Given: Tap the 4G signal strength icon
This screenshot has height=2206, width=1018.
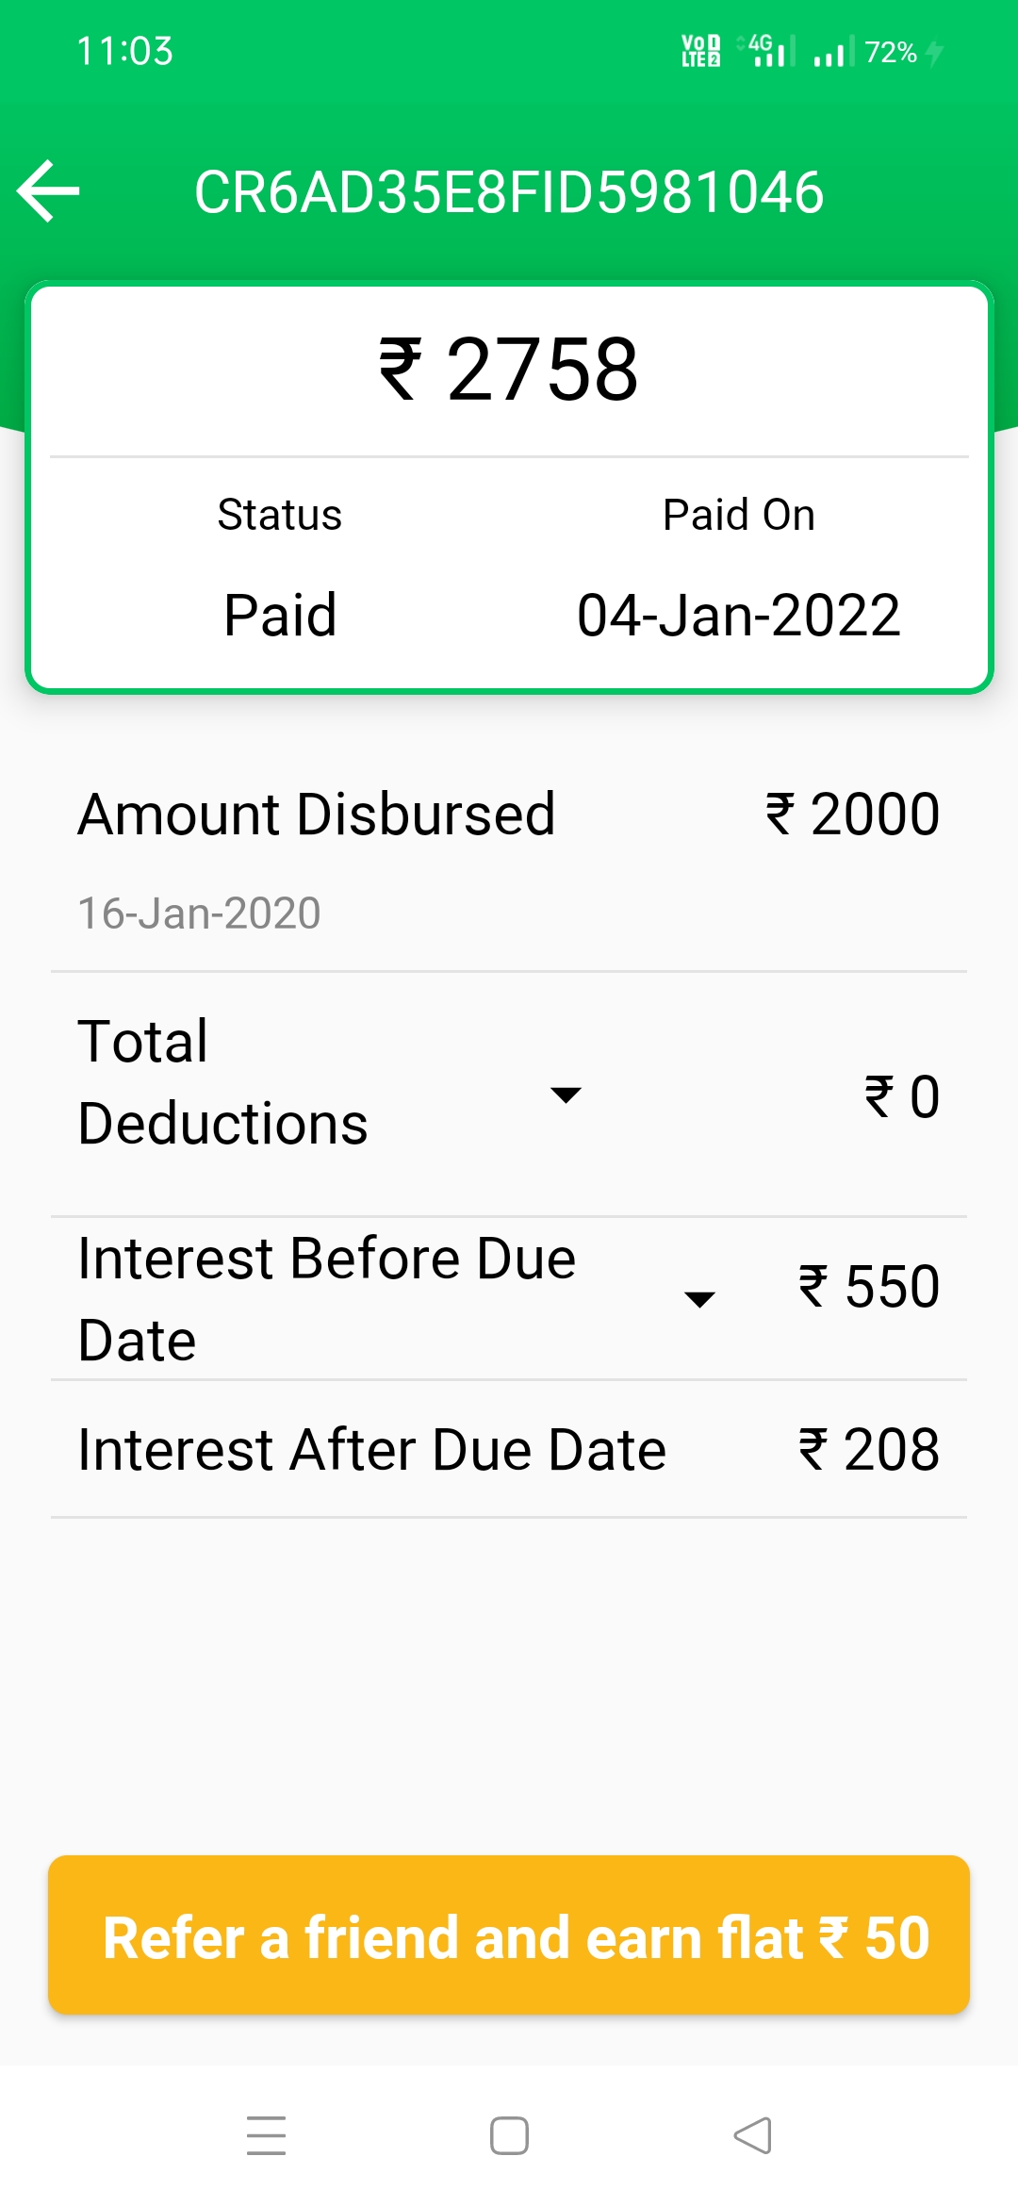Looking at the screenshot, I should (768, 51).
